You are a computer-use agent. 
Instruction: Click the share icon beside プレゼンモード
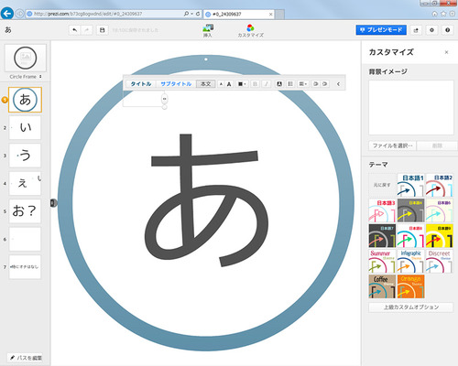click(416, 30)
